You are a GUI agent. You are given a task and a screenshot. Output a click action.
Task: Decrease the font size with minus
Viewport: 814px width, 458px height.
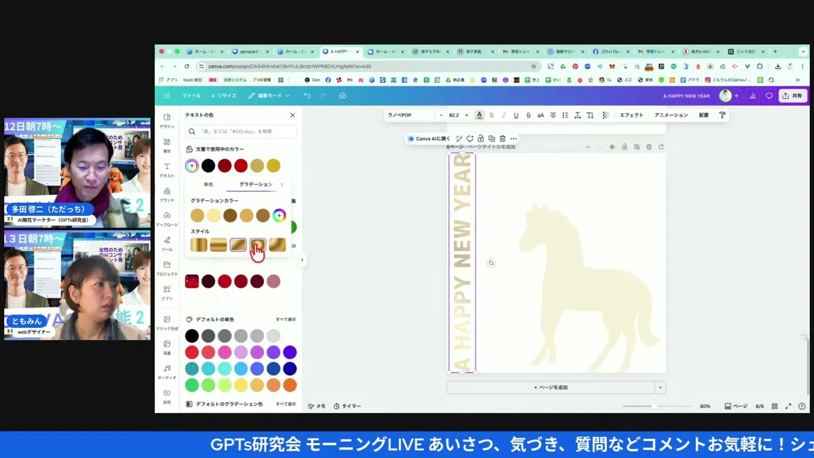tap(441, 115)
